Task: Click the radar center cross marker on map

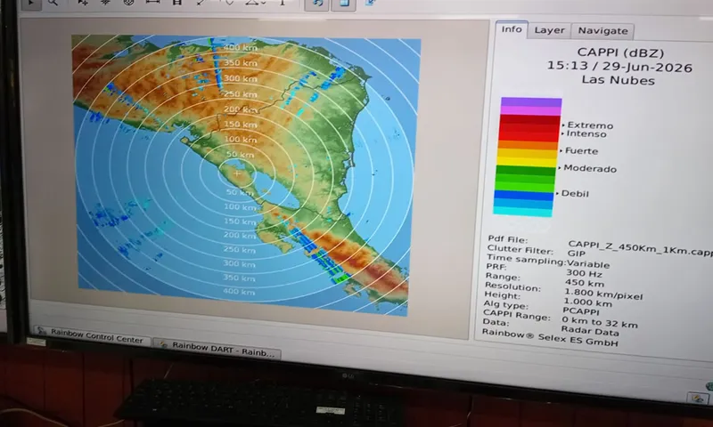Action: coord(237,173)
